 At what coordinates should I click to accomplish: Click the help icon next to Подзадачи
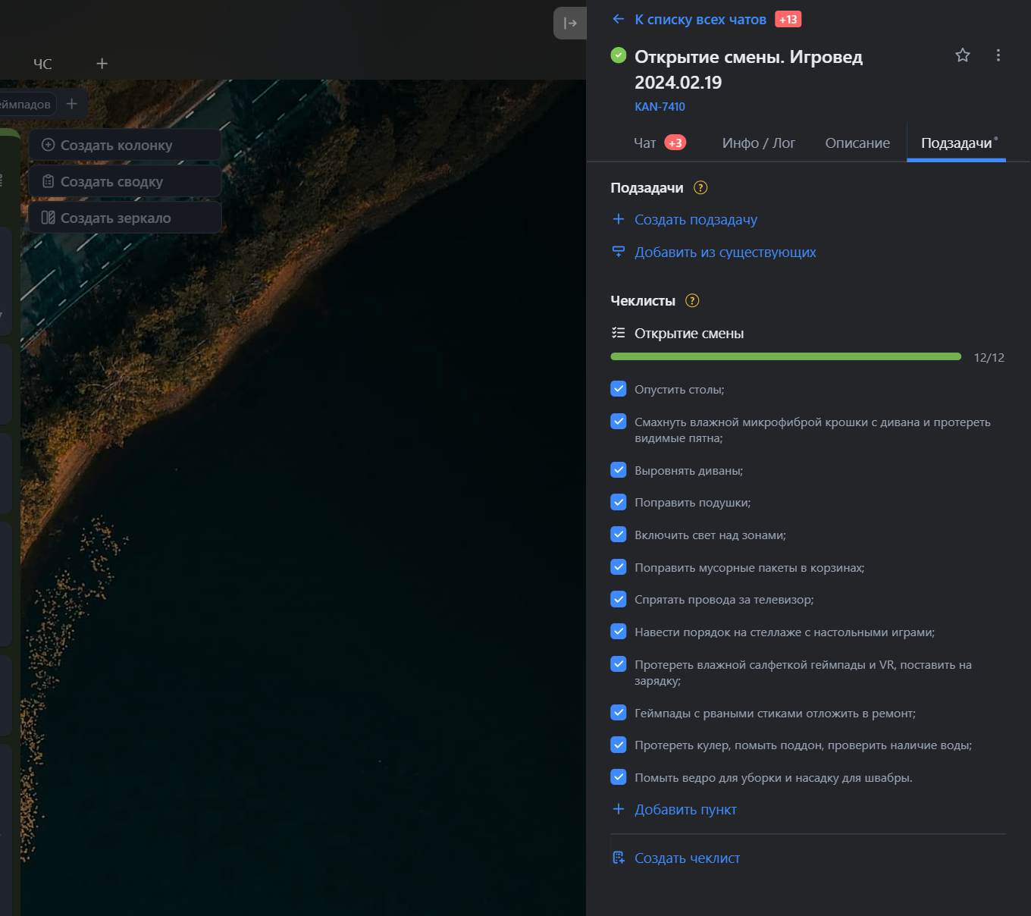[x=700, y=188]
